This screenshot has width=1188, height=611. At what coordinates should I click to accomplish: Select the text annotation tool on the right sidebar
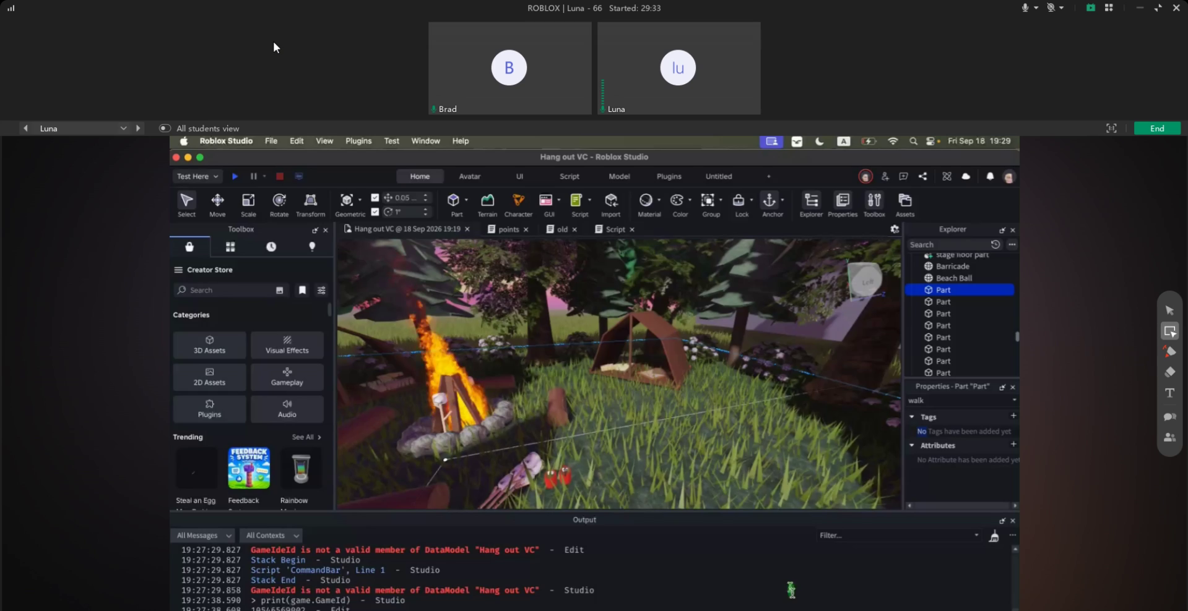point(1169,393)
